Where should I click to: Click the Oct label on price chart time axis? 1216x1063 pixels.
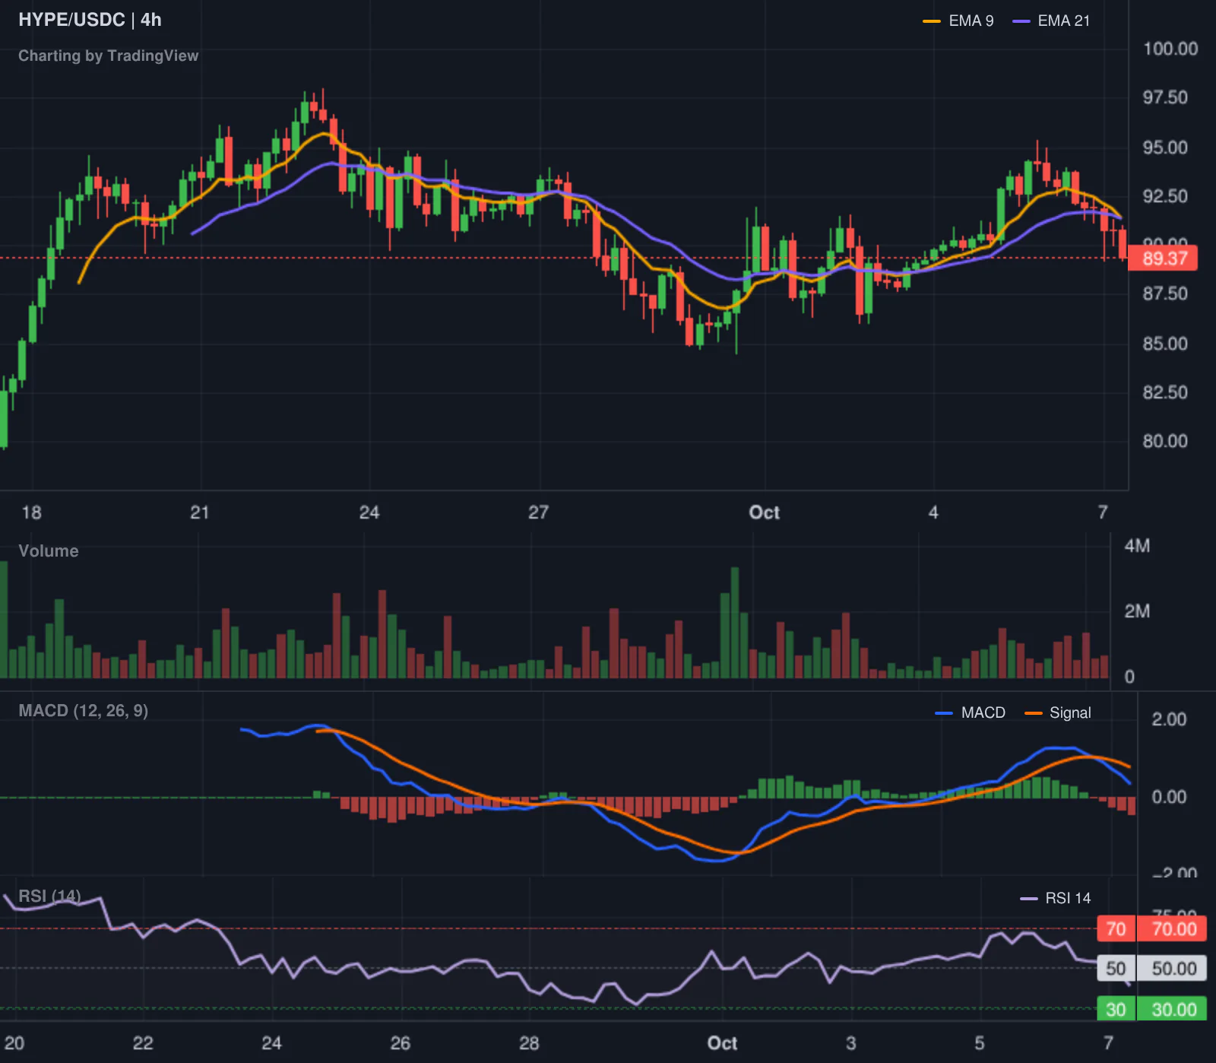click(x=765, y=512)
